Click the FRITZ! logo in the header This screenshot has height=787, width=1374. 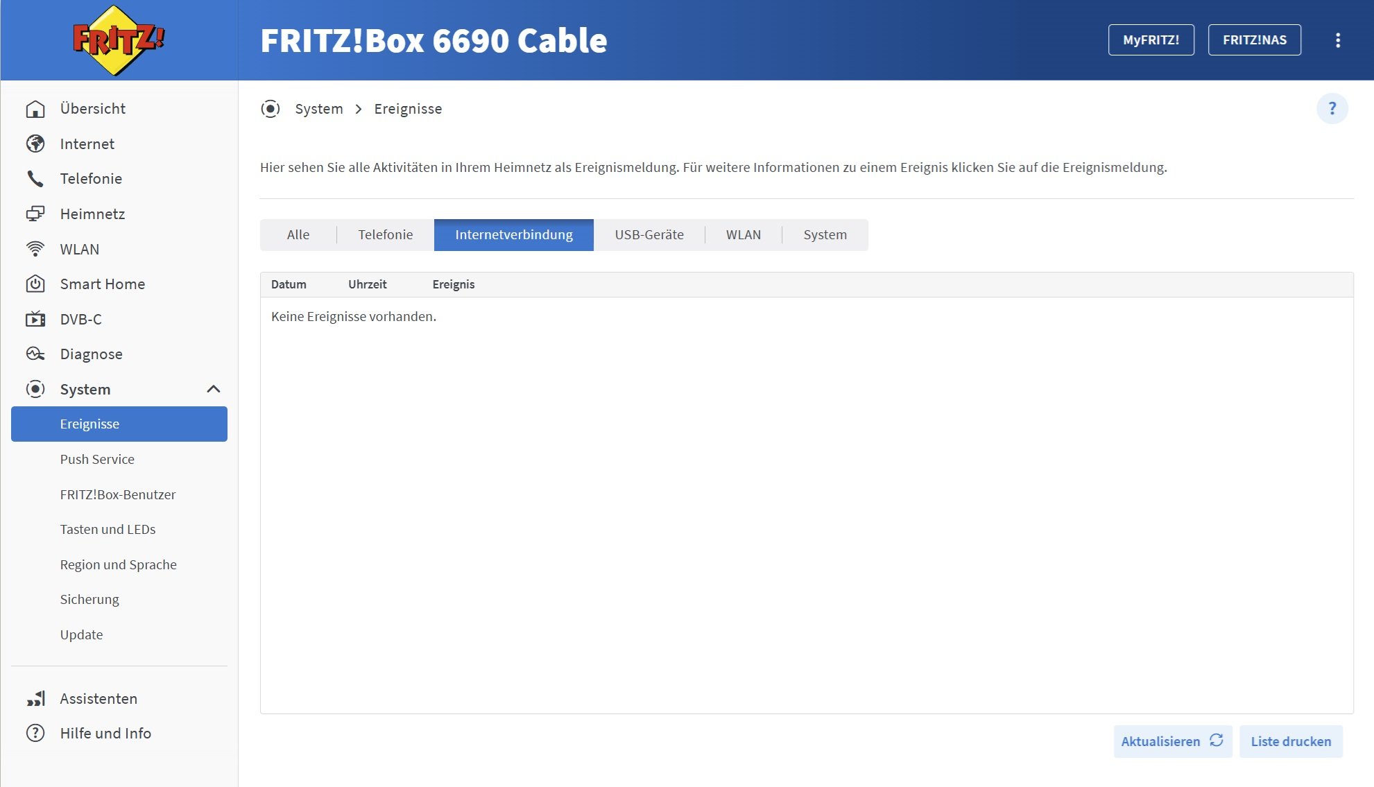coord(119,40)
